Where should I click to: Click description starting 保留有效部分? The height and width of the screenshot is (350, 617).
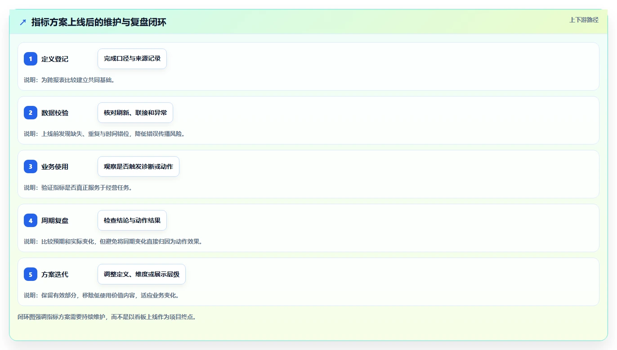point(102,295)
